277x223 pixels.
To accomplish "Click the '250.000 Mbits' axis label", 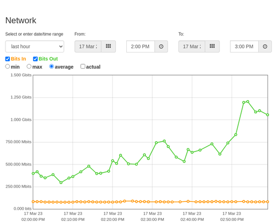I will 18,186.
